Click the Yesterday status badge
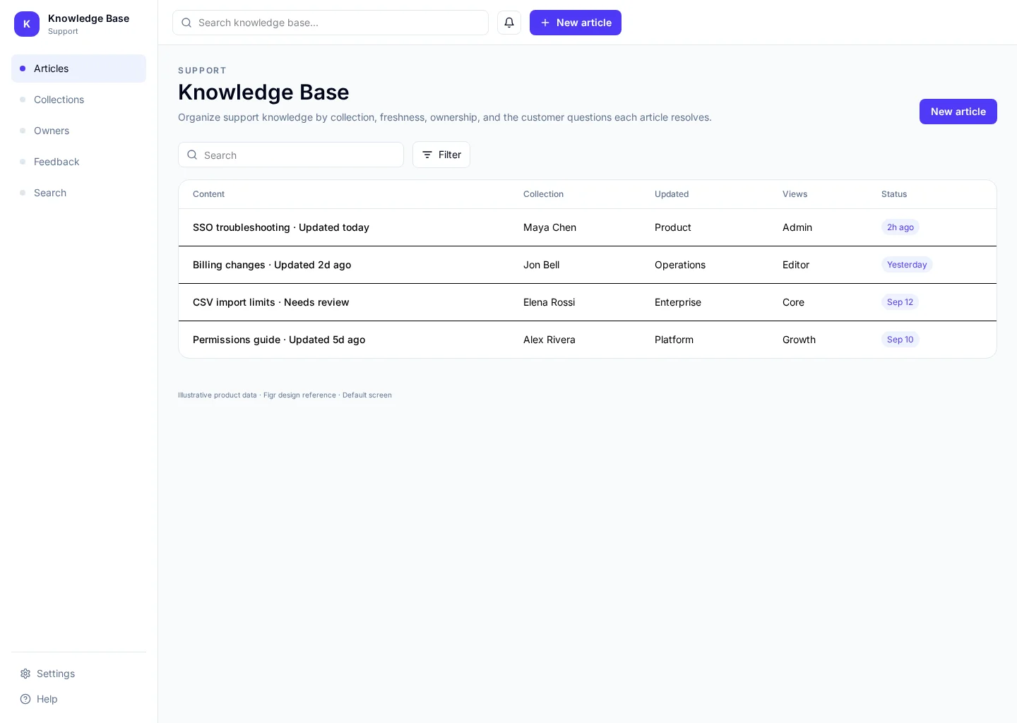 pyautogui.click(x=907, y=265)
